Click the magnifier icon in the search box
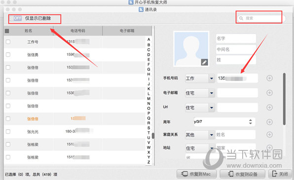 pyautogui.click(x=241, y=18)
